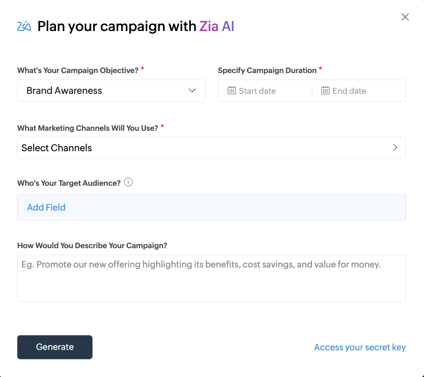Open the Campaign Objective dropdown

click(x=111, y=91)
